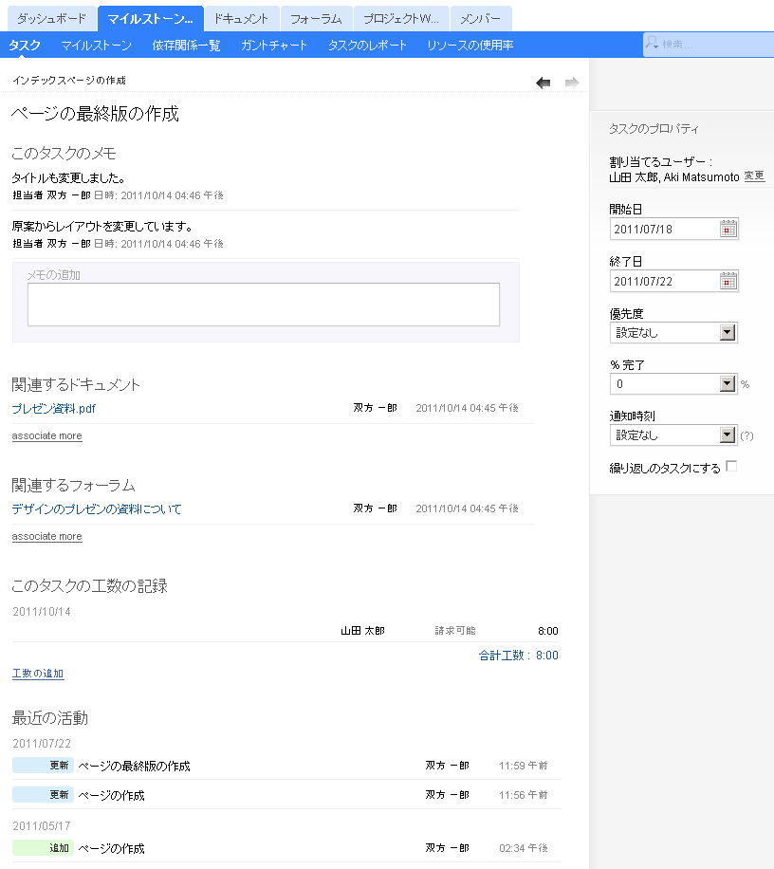Click 変更 link for assigned users
774x869 pixels.
pyautogui.click(x=754, y=176)
